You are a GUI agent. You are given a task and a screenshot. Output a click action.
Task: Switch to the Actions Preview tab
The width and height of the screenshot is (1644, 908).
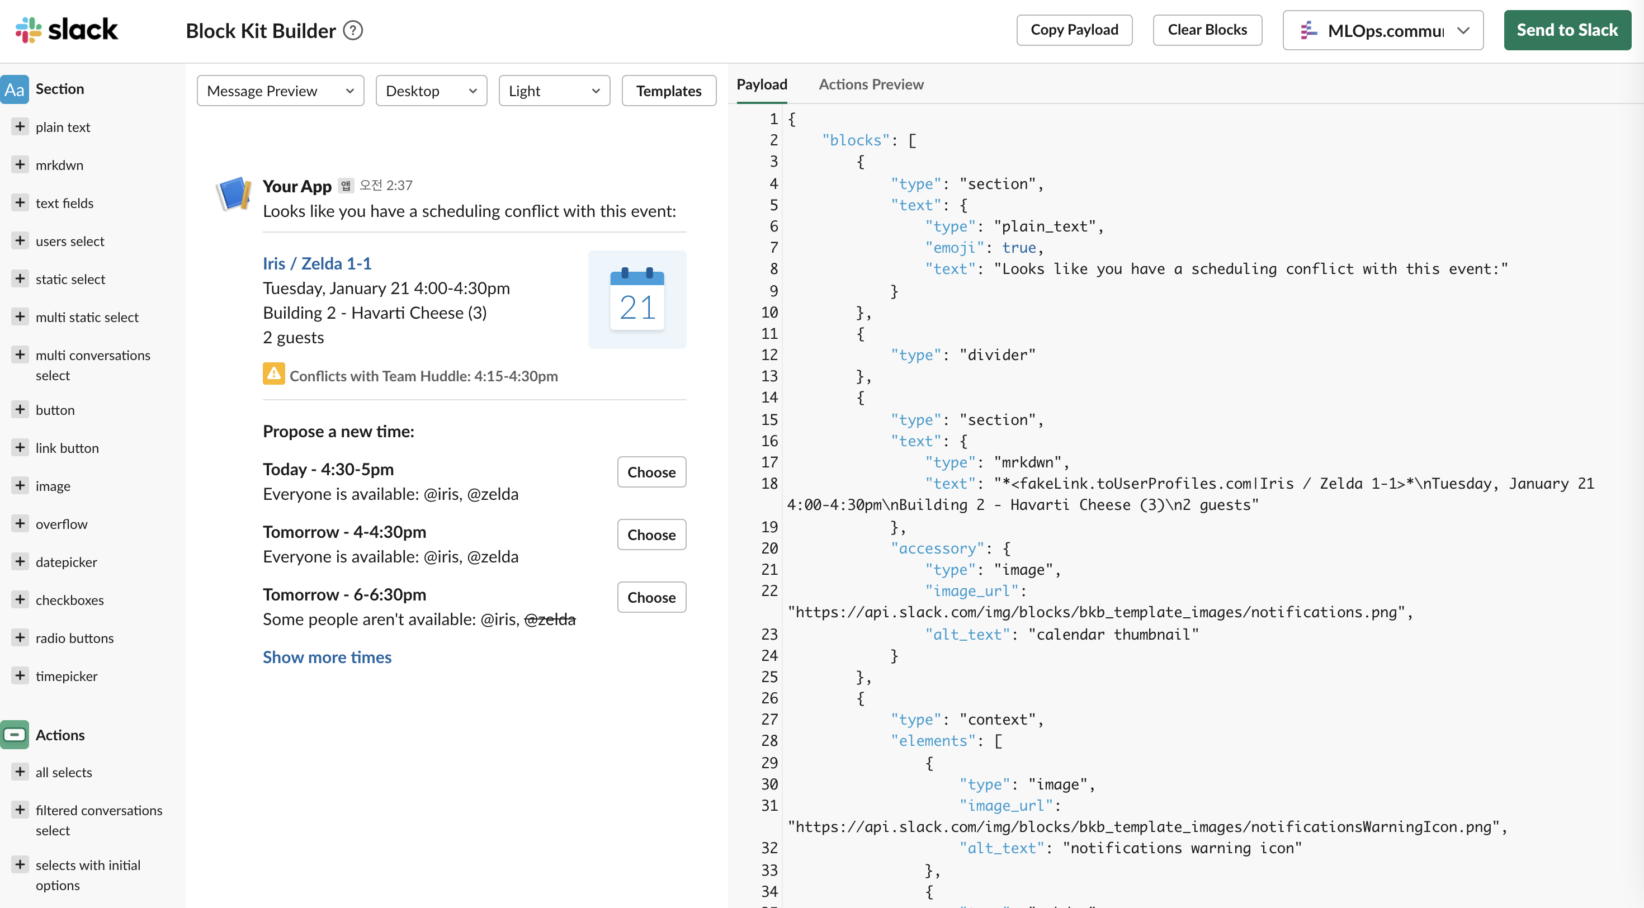coord(871,84)
